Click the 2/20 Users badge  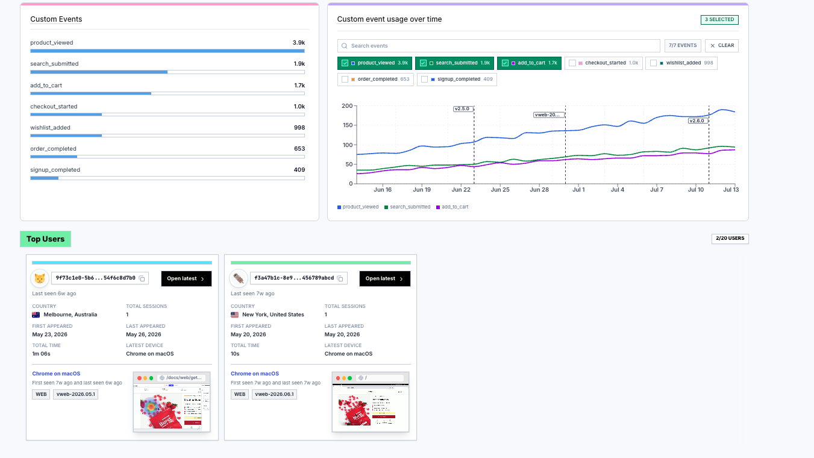pos(730,239)
